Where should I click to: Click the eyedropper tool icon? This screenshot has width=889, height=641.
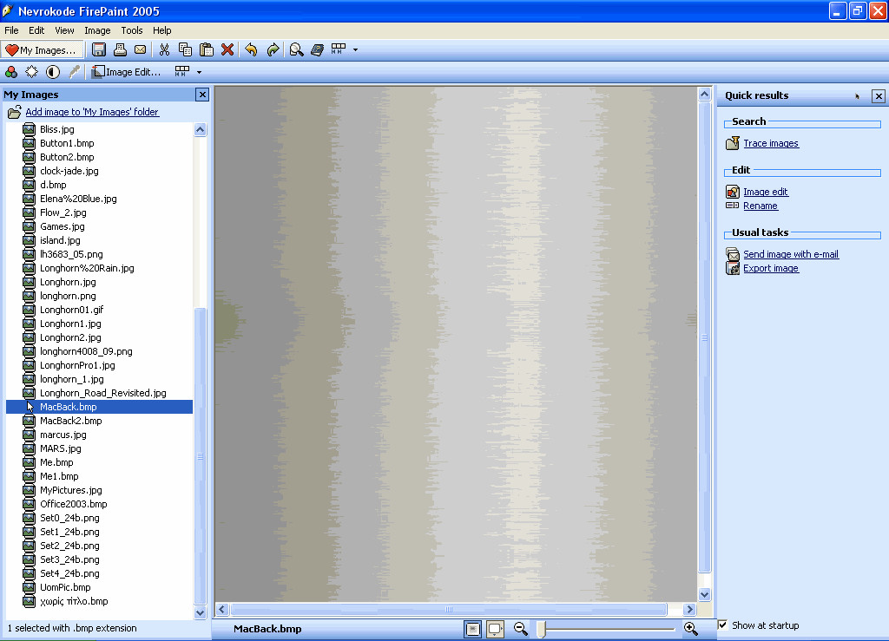click(x=75, y=72)
